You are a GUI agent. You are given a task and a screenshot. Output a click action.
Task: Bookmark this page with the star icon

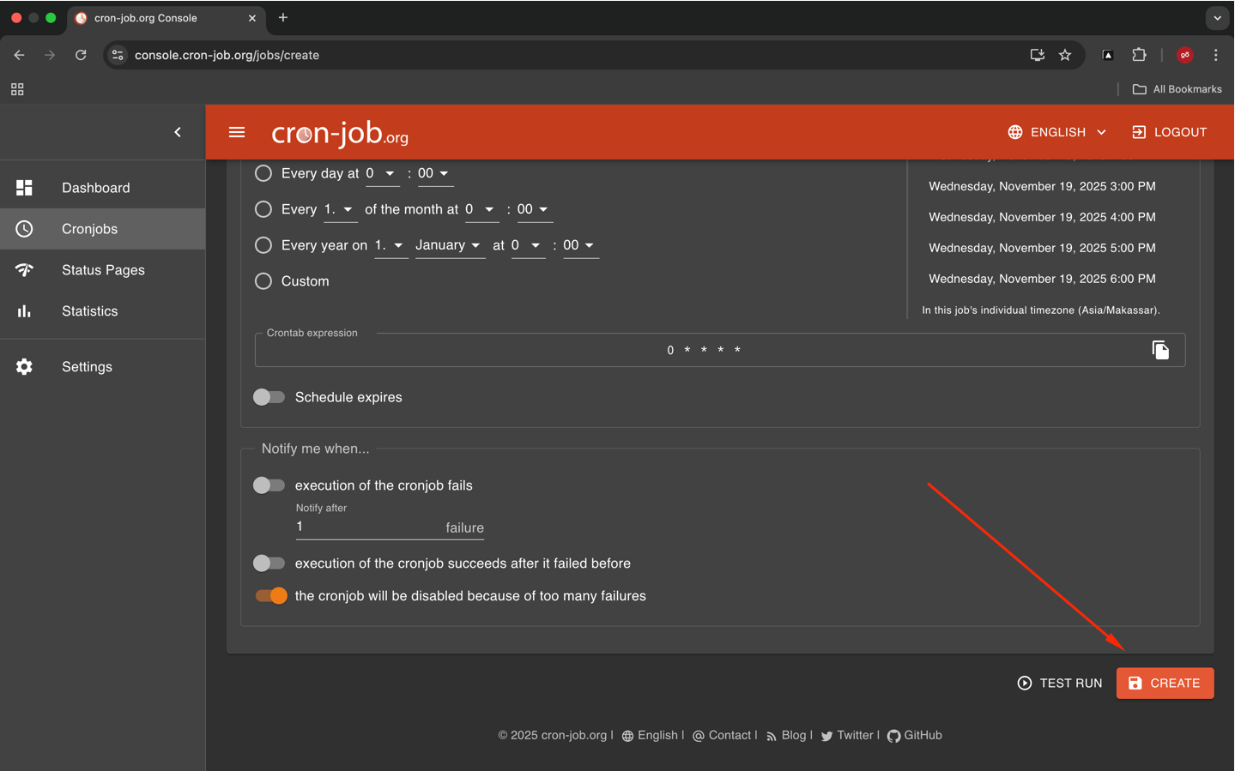point(1065,55)
